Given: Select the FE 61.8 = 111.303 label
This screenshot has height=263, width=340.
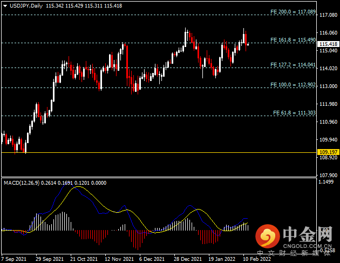Looking at the screenshot, I should 294,113.
